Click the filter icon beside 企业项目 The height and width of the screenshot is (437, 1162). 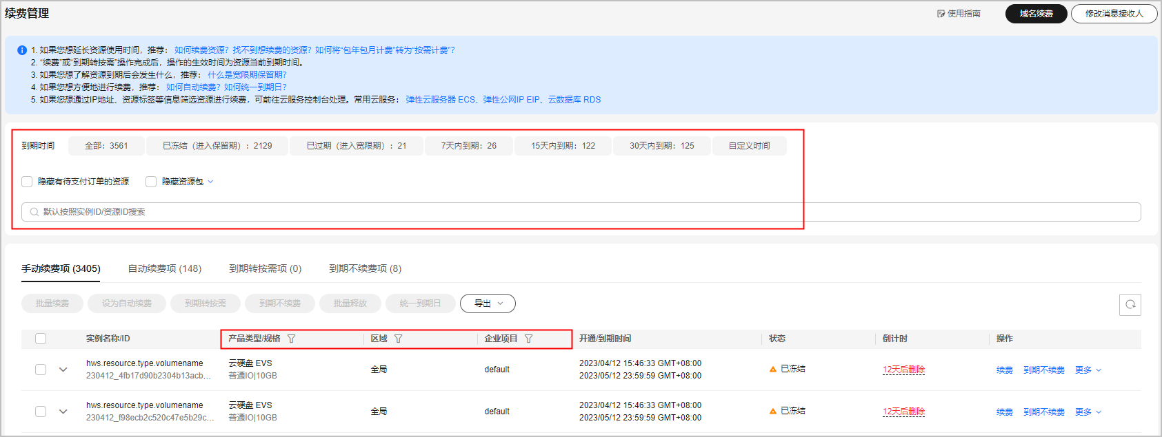[528, 339]
